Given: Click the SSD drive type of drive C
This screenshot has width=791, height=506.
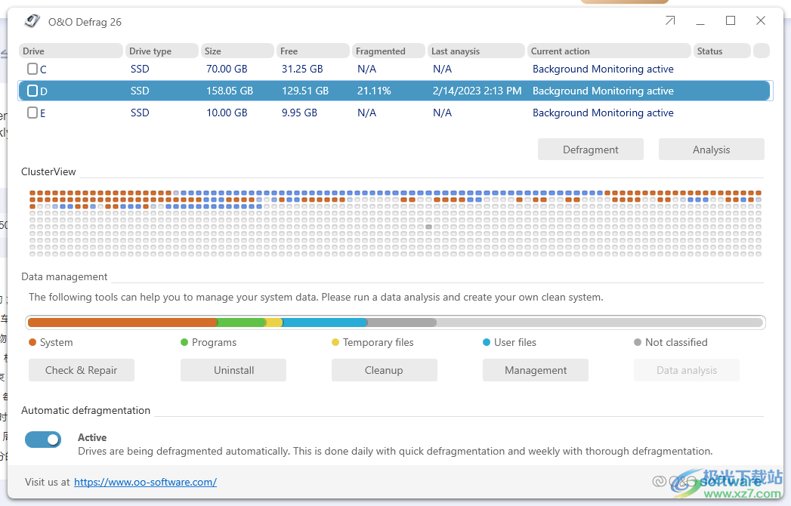Looking at the screenshot, I should [x=140, y=69].
